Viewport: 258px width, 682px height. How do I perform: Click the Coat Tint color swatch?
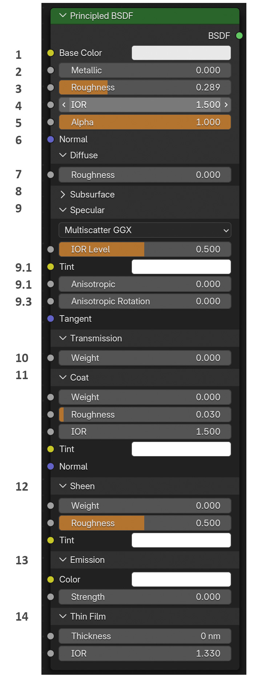[x=181, y=449]
